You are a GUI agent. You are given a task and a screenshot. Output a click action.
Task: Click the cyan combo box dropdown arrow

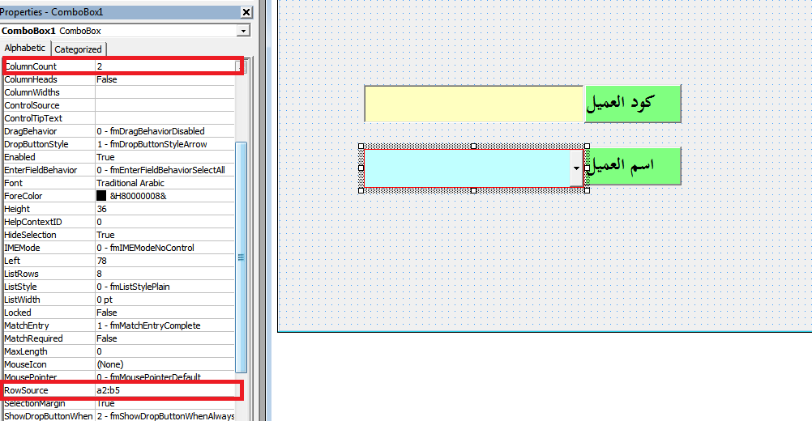pyautogui.click(x=576, y=168)
